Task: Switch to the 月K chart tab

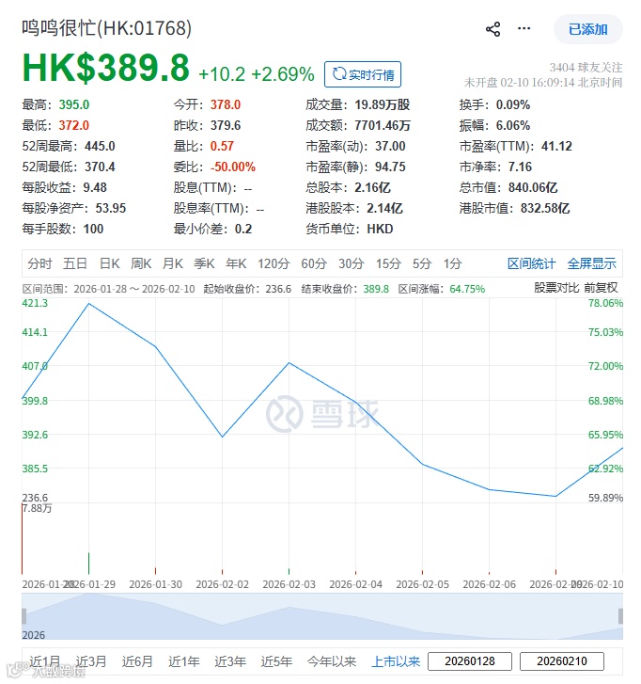Action: 173,263
